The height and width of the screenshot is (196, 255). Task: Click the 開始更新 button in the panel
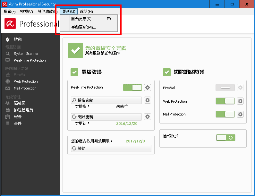coord(106,117)
